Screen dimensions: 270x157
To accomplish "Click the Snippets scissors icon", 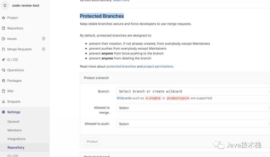I will click(x=3, y=101).
